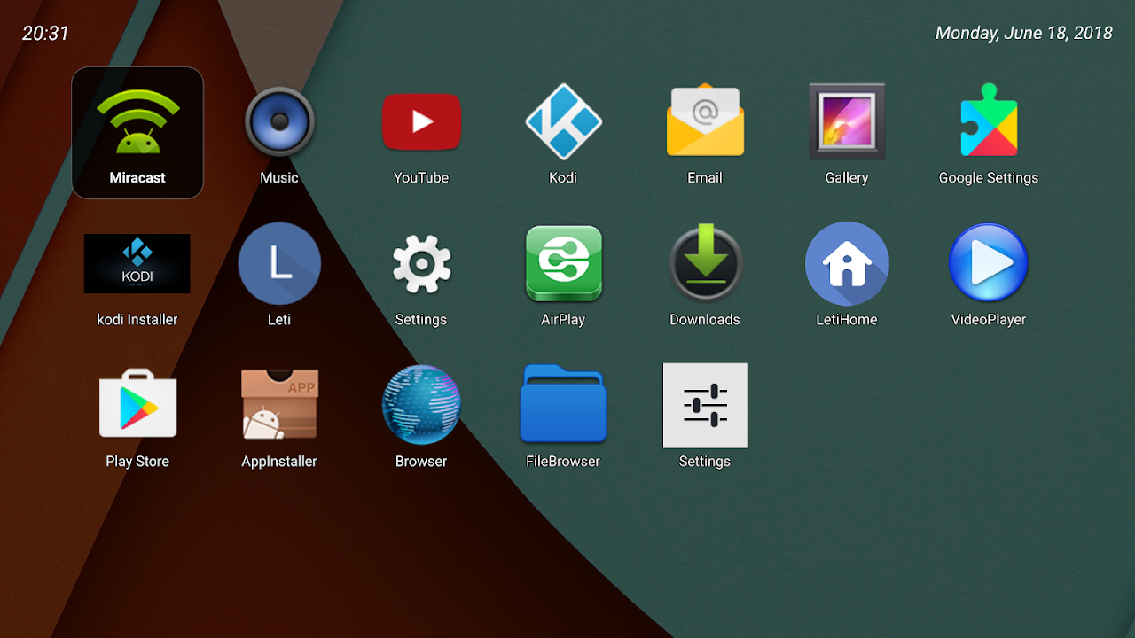Launch YouTube
1135x638 pixels.
[x=421, y=121]
